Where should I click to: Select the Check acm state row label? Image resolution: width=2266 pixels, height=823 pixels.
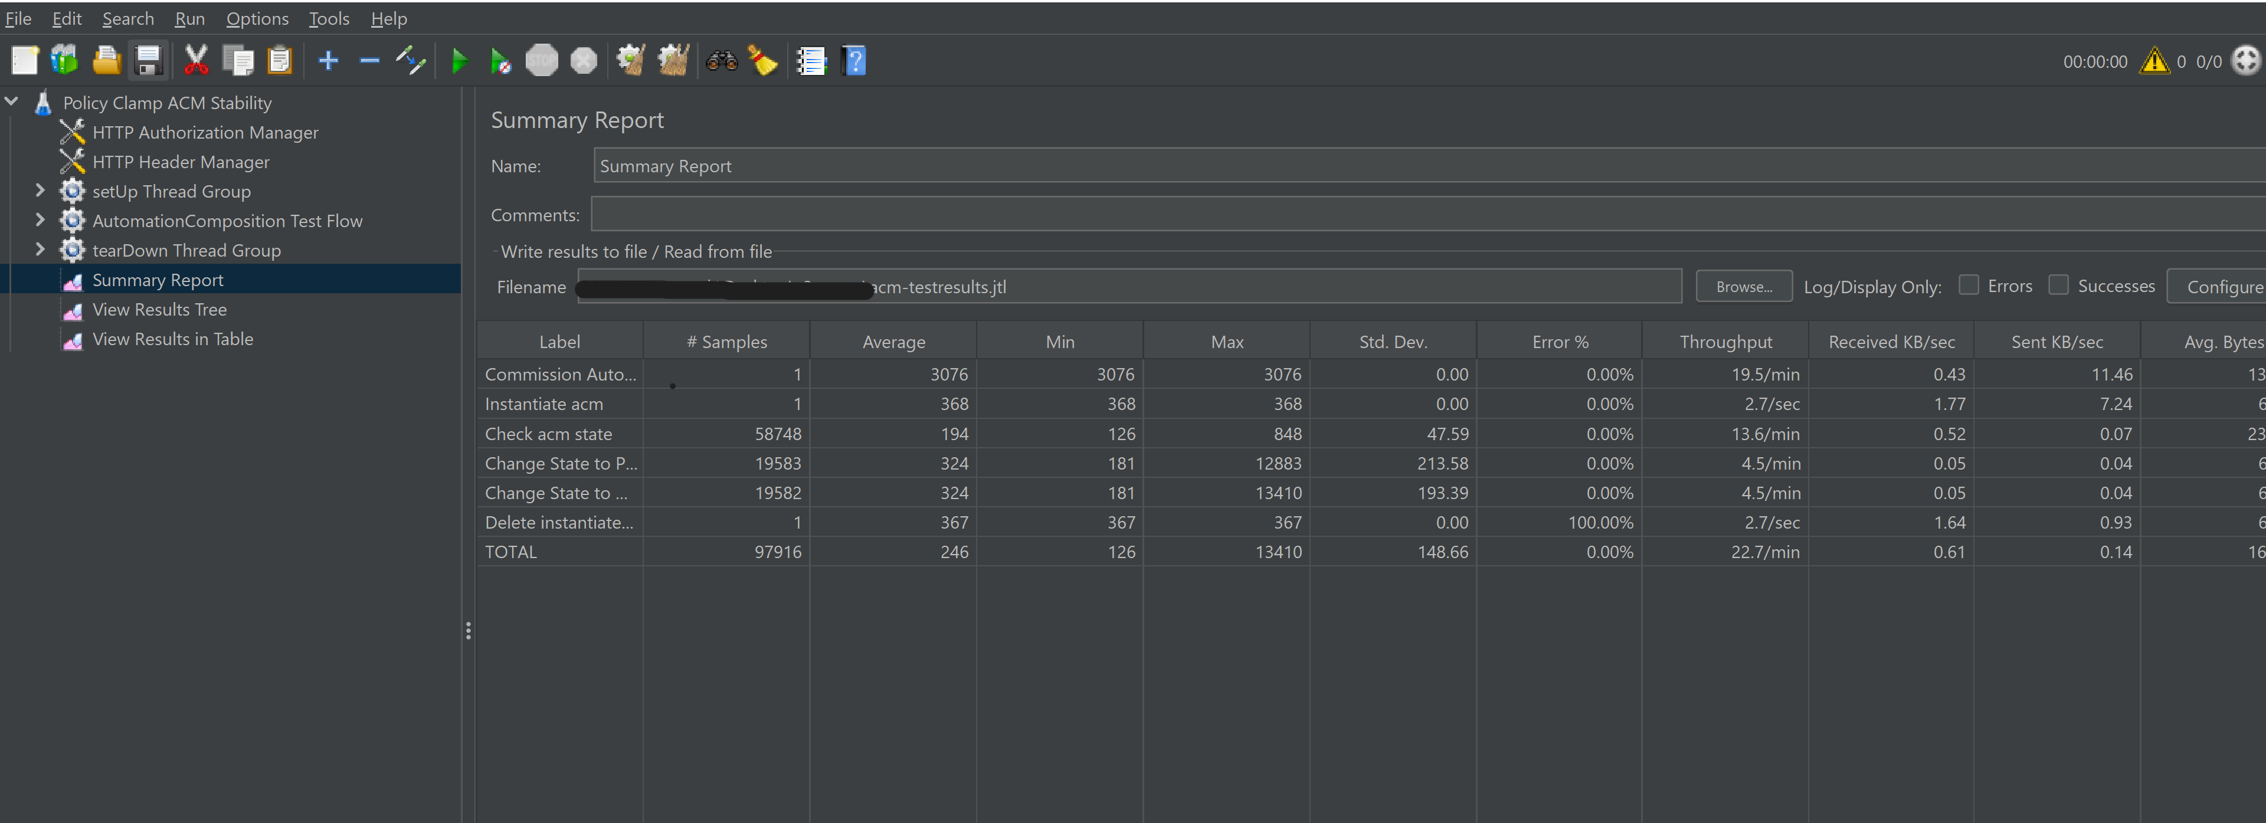tap(548, 434)
